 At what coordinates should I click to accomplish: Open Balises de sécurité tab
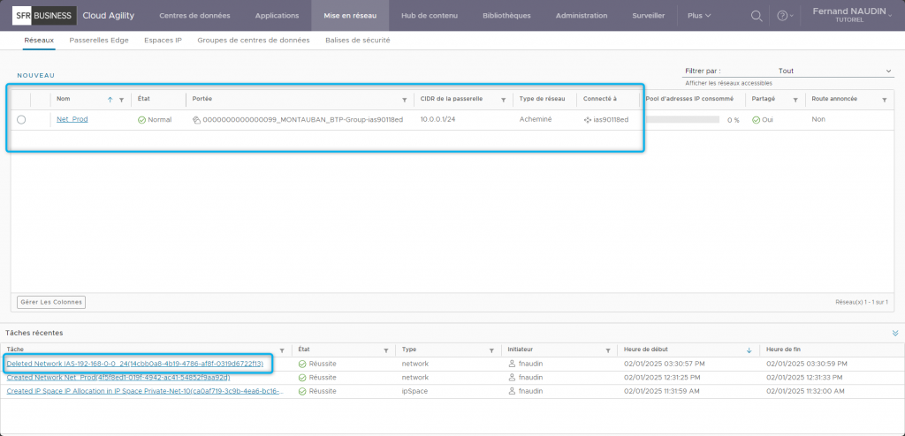tap(358, 41)
